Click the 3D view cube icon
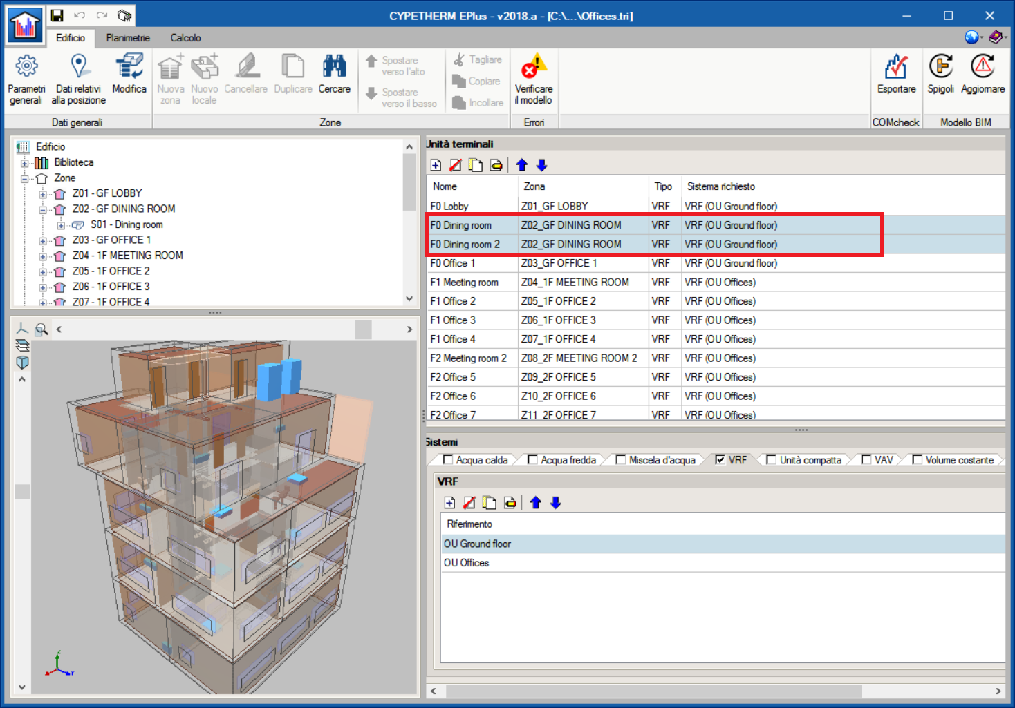Image resolution: width=1015 pixels, height=708 pixels. (x=22, y=362)
